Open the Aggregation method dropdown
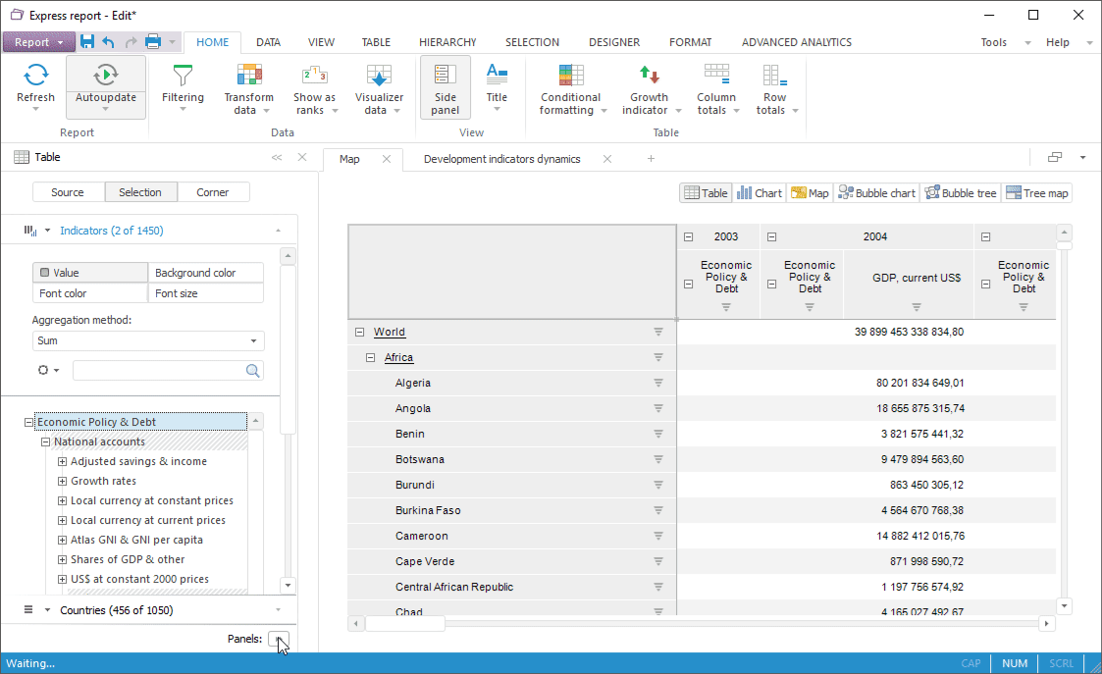 click(148, 341)
